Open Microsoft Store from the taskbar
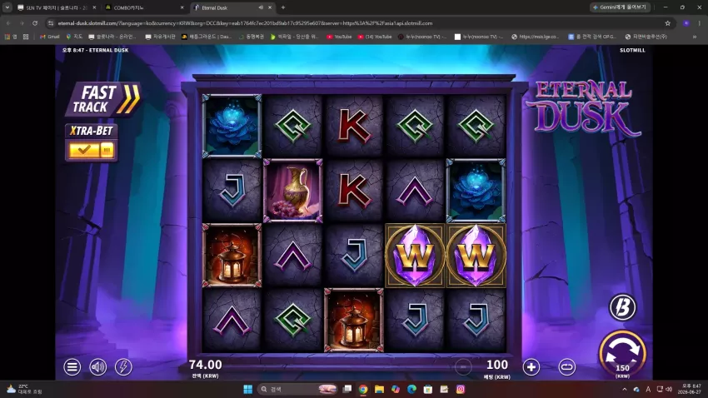Screen dimensions: 708x398 [x=428, y=389]
